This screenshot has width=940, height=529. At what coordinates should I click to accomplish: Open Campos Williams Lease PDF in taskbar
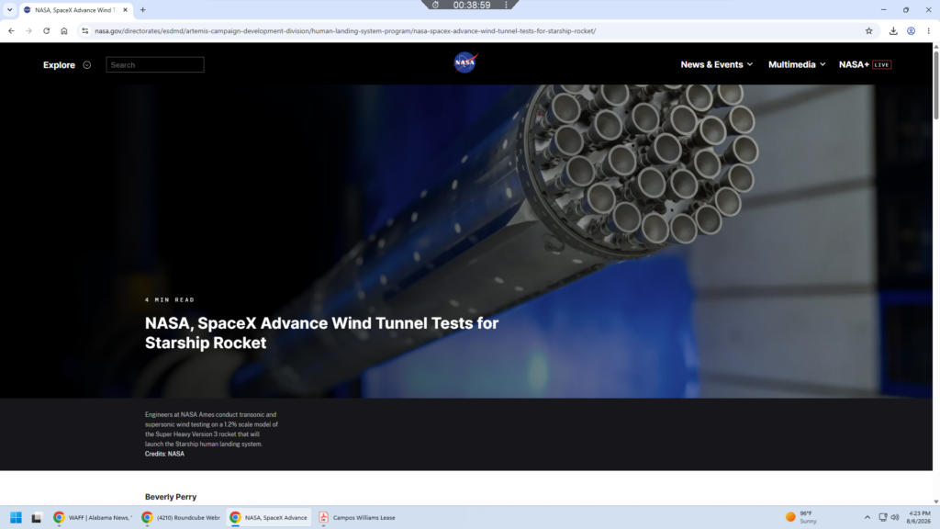(357, 517)
